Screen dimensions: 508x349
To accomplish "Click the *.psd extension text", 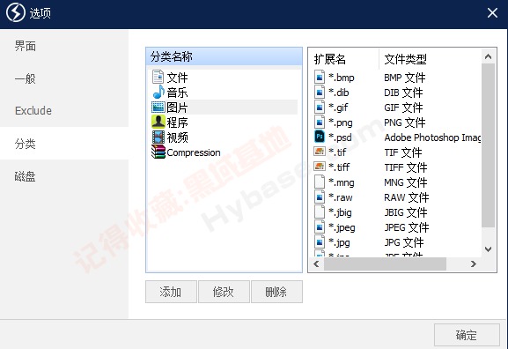I will pyautogui.click(x=340, y=137).
